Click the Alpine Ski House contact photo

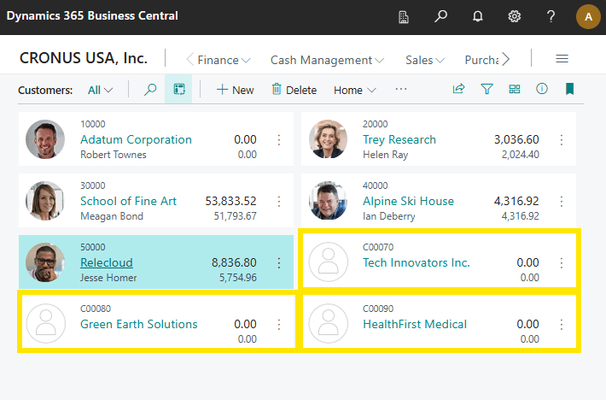point(328,201)
